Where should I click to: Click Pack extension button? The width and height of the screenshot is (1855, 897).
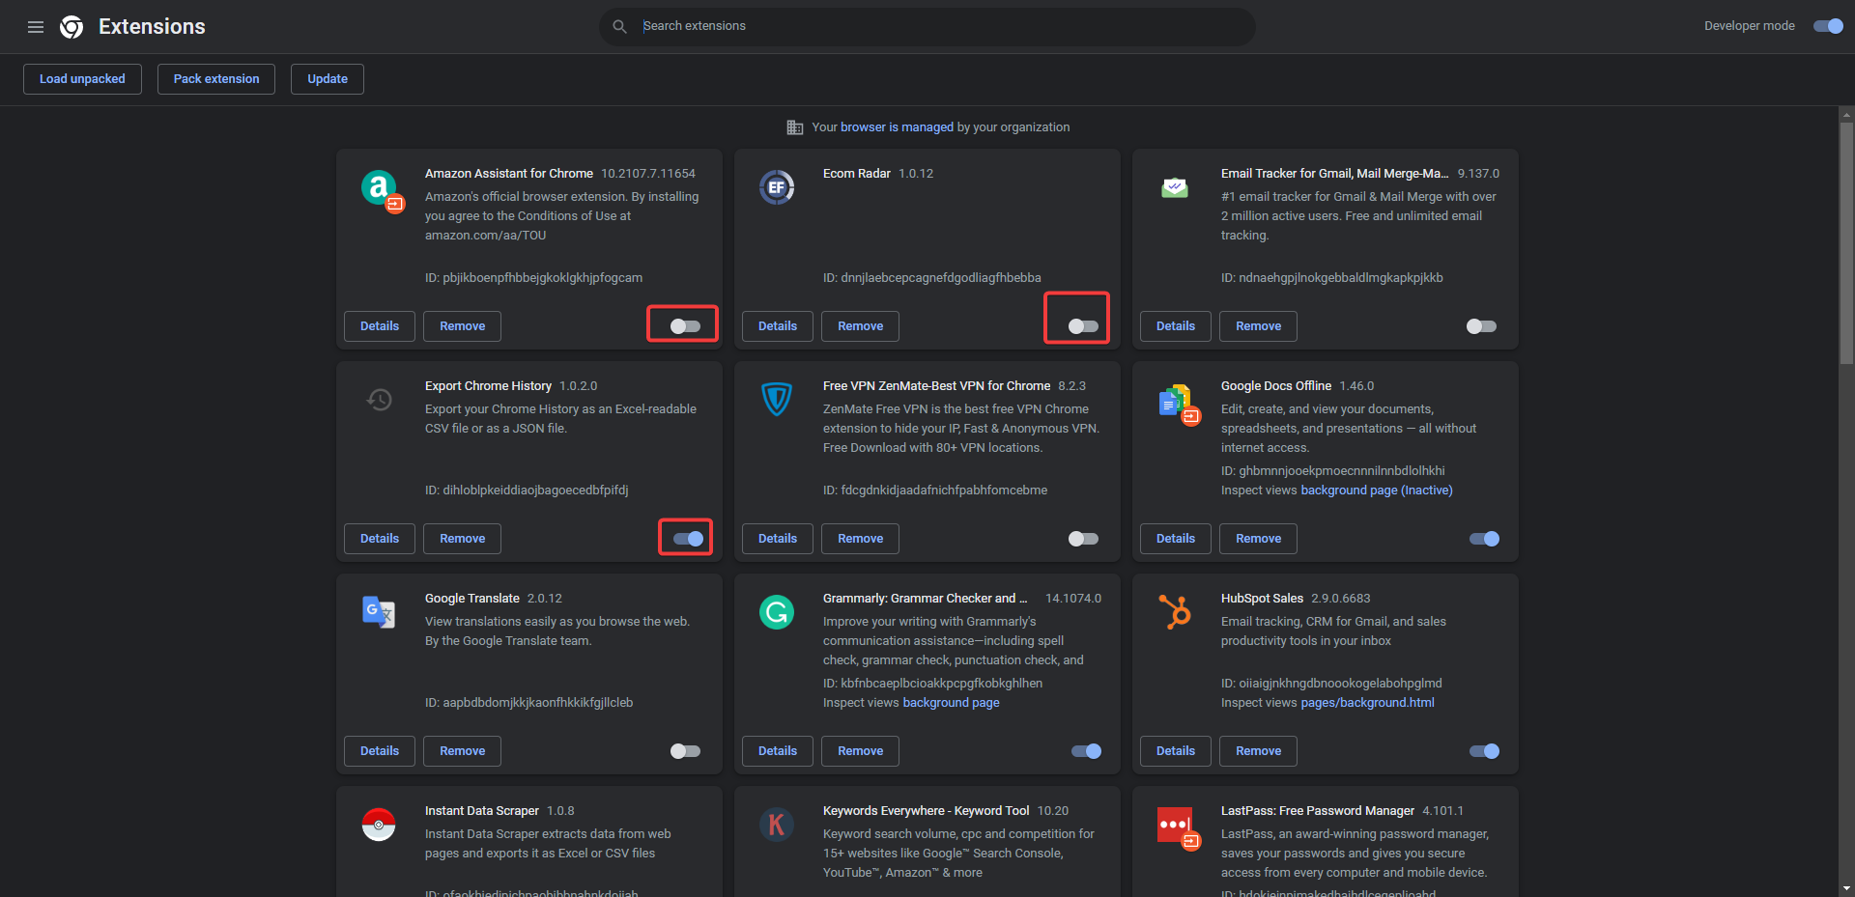click(216, 79)
